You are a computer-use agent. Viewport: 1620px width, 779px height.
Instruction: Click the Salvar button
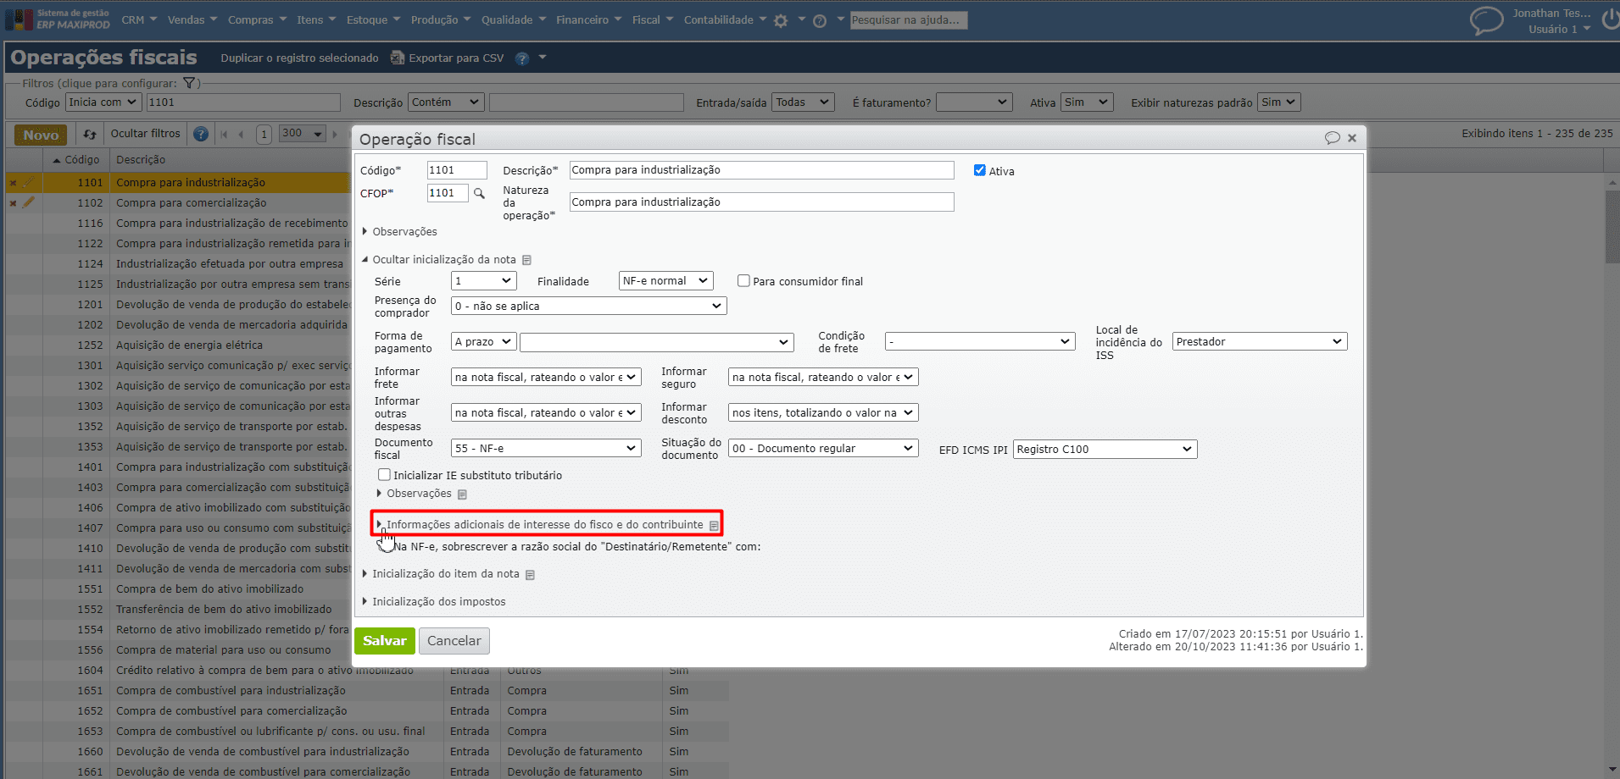pos(384,641)
